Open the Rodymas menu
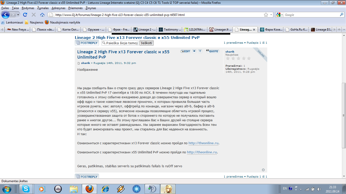 tap(28, 8)
